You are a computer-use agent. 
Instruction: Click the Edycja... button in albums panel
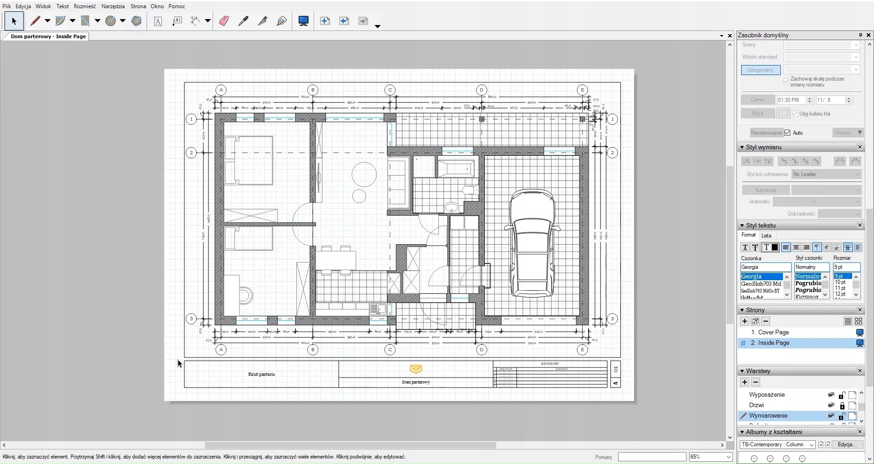[847, 445]
